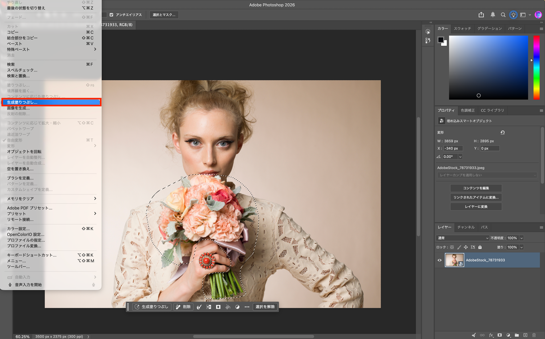Click the リンクされたアイテムに変換... button
Screen dimensions: 545x339
[x=476, y=197]
